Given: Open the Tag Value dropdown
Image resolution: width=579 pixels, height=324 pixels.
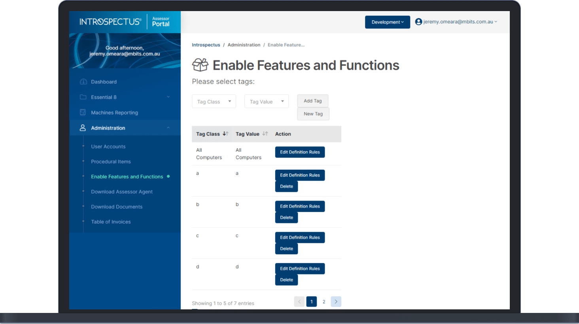Looking at the screenshot, I should click(266, 102).
